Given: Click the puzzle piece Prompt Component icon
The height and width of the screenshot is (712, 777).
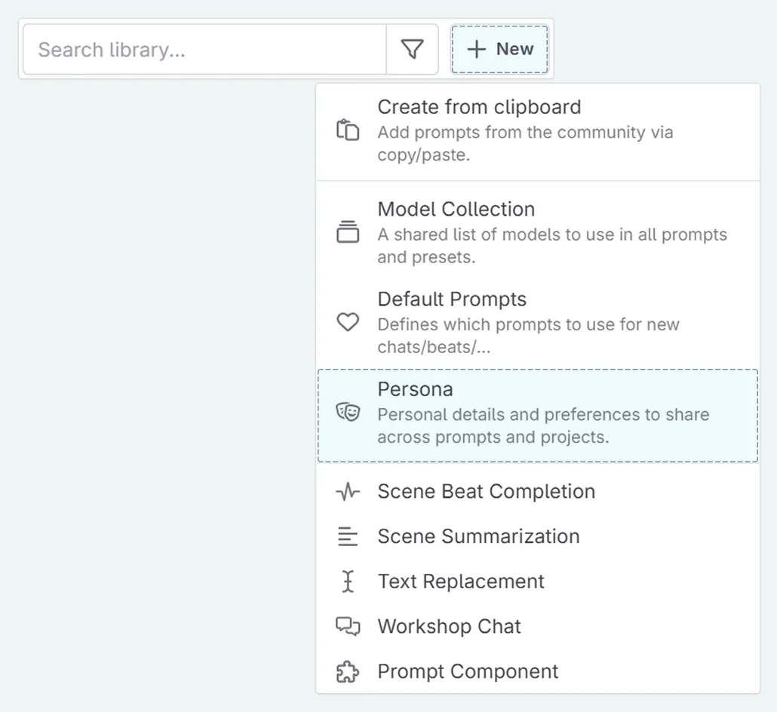Looking at the screenshot, I should click(x=348, y=672).
